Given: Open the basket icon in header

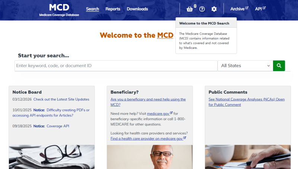Looking at the screenshot, I should pyautogui.click(x=190, y=9).
